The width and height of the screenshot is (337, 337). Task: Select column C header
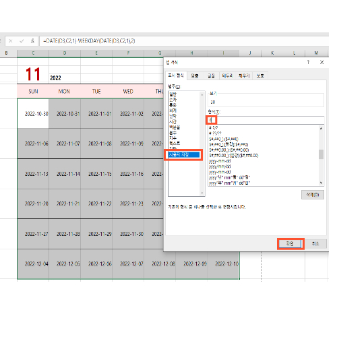tap(33, 53)
